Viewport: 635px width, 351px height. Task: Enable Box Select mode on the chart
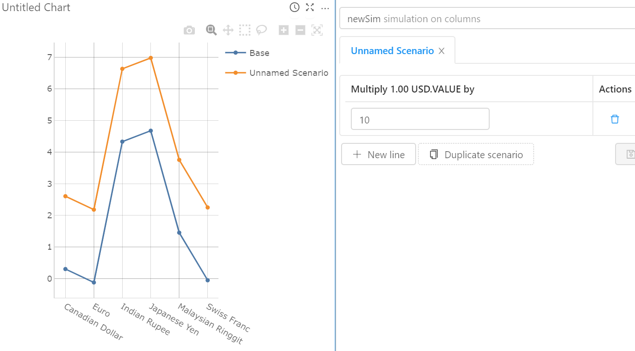tap(244, 30)
